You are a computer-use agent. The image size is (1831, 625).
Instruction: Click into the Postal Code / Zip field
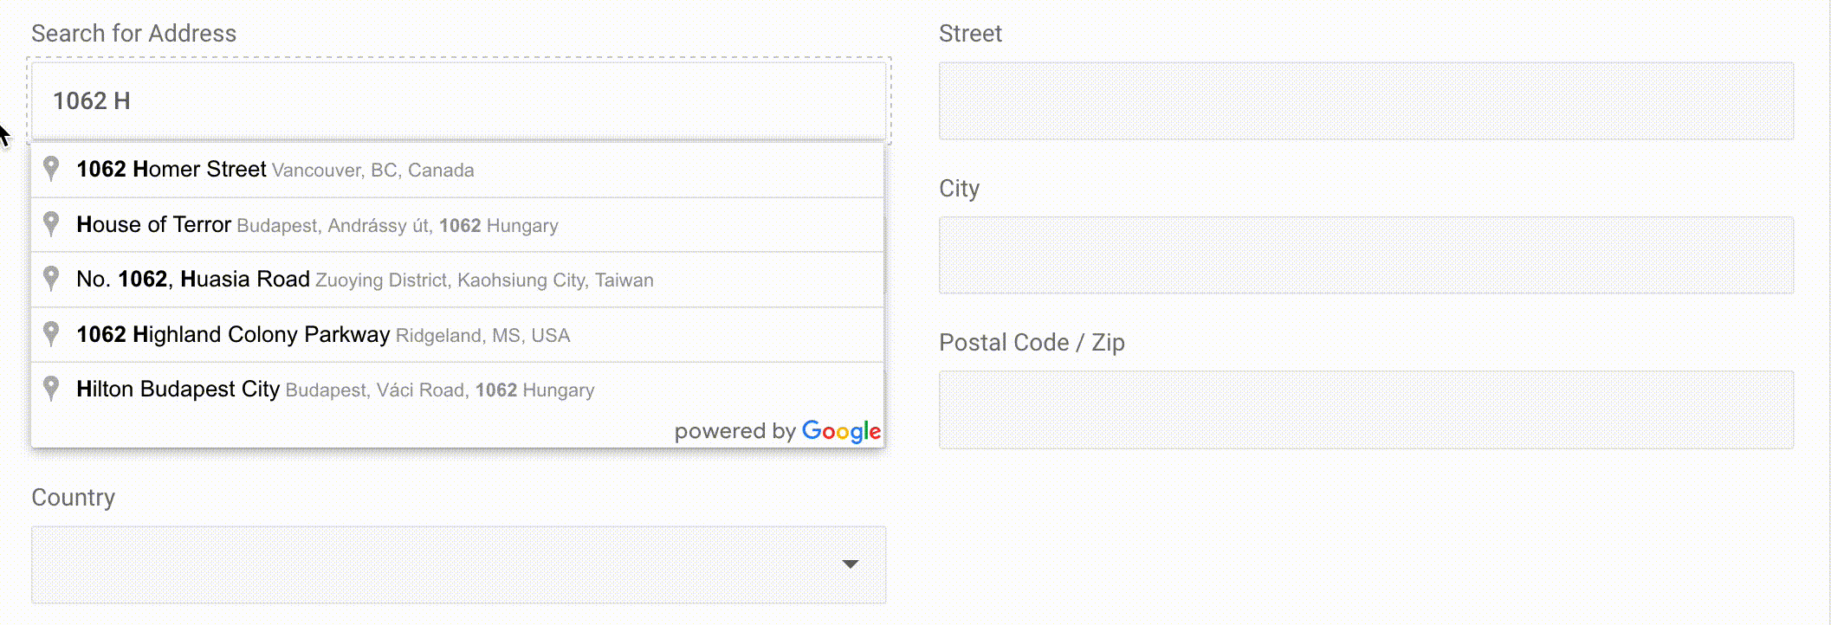[x=1366, y=409]
